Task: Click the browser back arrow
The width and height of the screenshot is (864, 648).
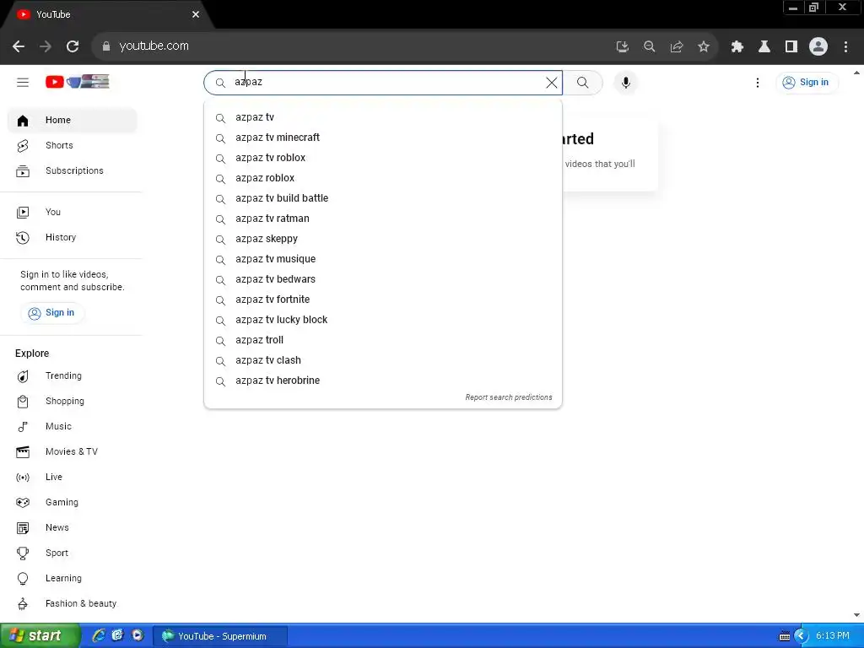Action: coord(19,46)
